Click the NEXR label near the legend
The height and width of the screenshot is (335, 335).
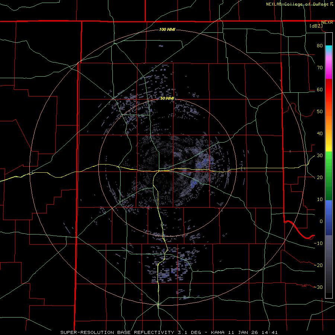(327, 22)
